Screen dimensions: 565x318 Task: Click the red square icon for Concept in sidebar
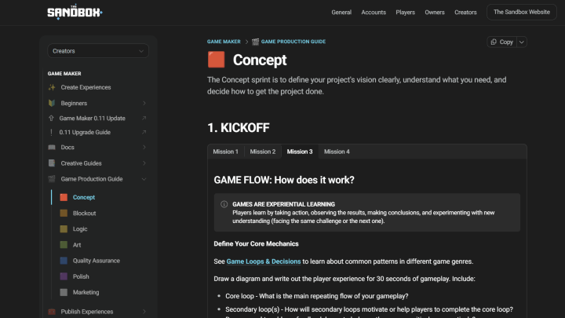click(x=64, y=197)
